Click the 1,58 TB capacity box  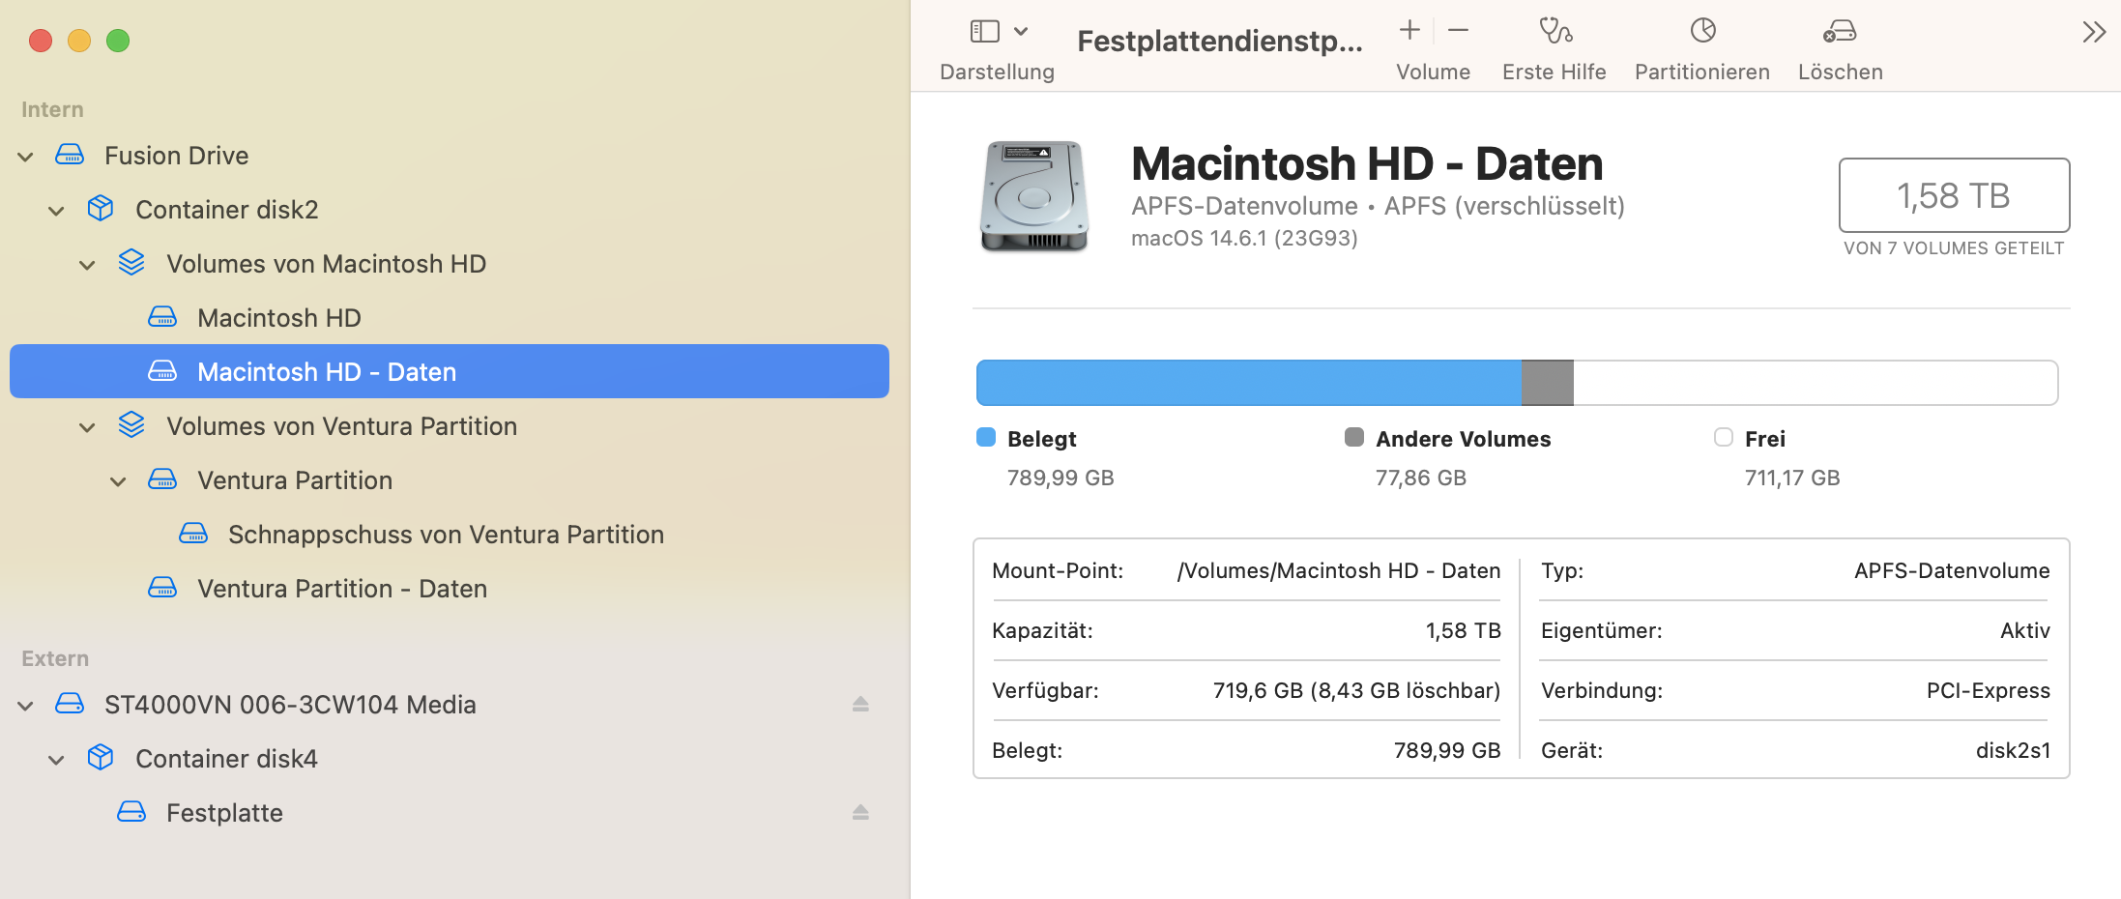(1954, 195)
